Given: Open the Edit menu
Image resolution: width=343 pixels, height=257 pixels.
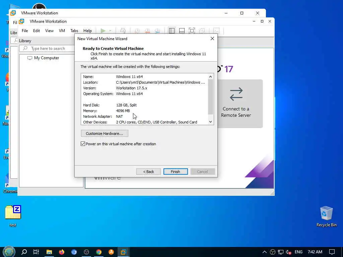Looking at the screenshot, I should tap(36, 31).
